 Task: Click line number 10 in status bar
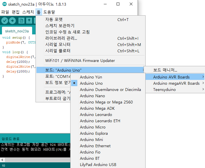(x=3, y=165)
